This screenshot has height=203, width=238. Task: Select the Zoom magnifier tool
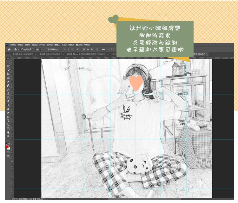pyautogui.click(x=8, y=136)
